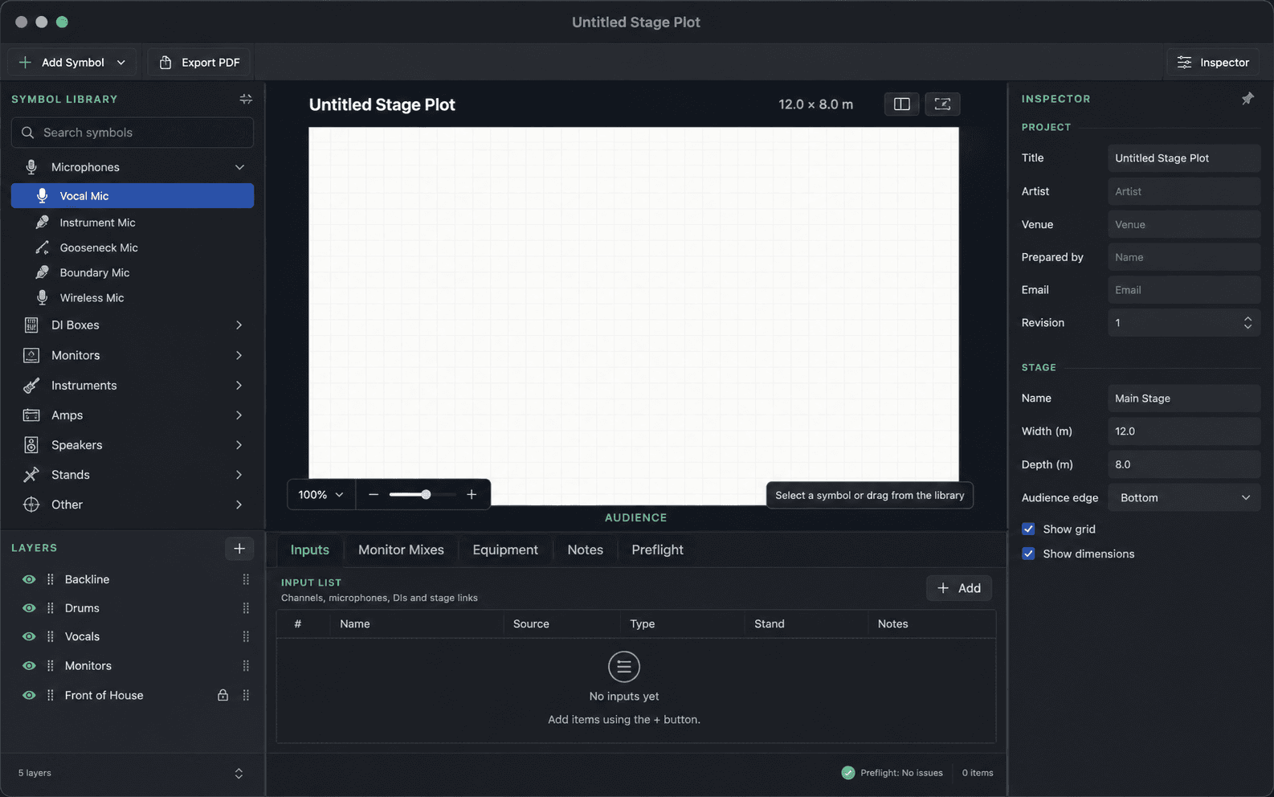Screen dimensions: 1274x797
Task: Select the Boundary Mic symbol
Action: (x=133, y=272)
